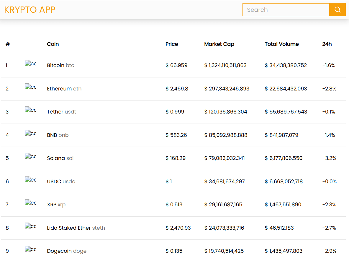Select market cap $ 24,073,333,716
The width and height of the screenshot is (349, 269).
point(224,228)
